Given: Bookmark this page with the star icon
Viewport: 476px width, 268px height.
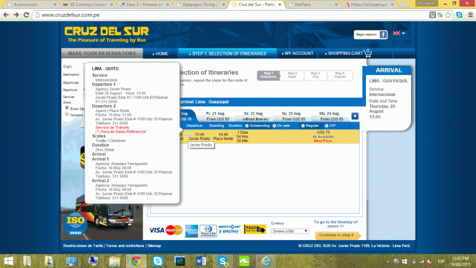Looking at the screenshot, I should click(448, 15).
